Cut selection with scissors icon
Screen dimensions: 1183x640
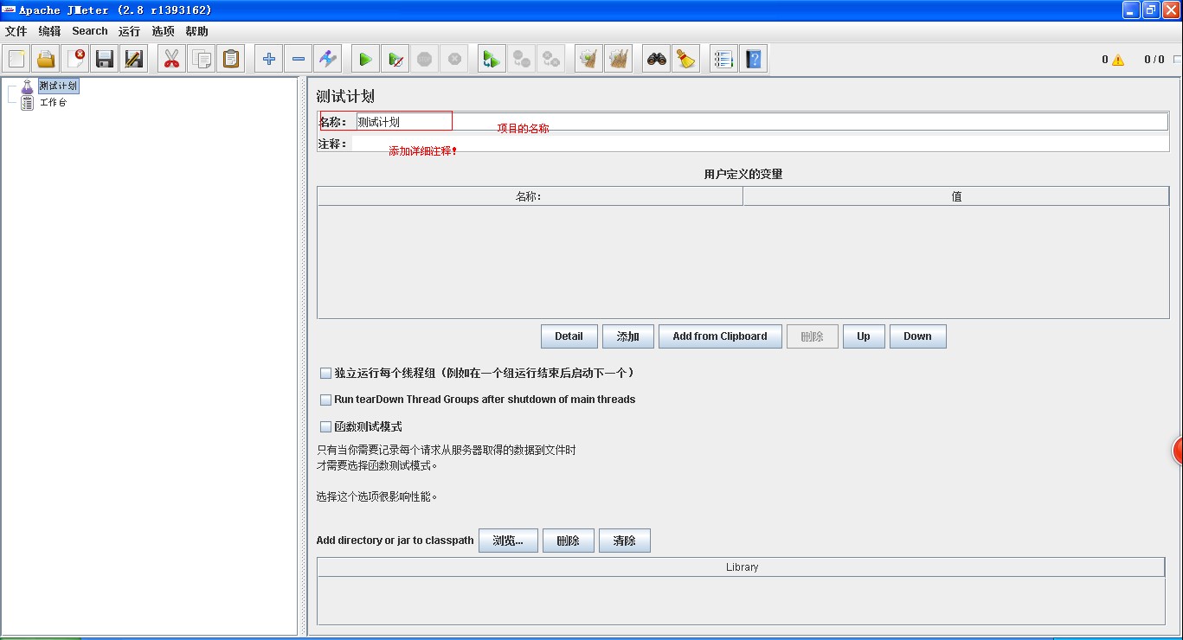pos(171,59)
